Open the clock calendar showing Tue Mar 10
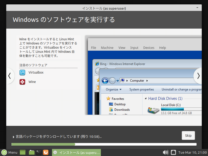This screenshot has width=208, height=156. pos(192,153)
